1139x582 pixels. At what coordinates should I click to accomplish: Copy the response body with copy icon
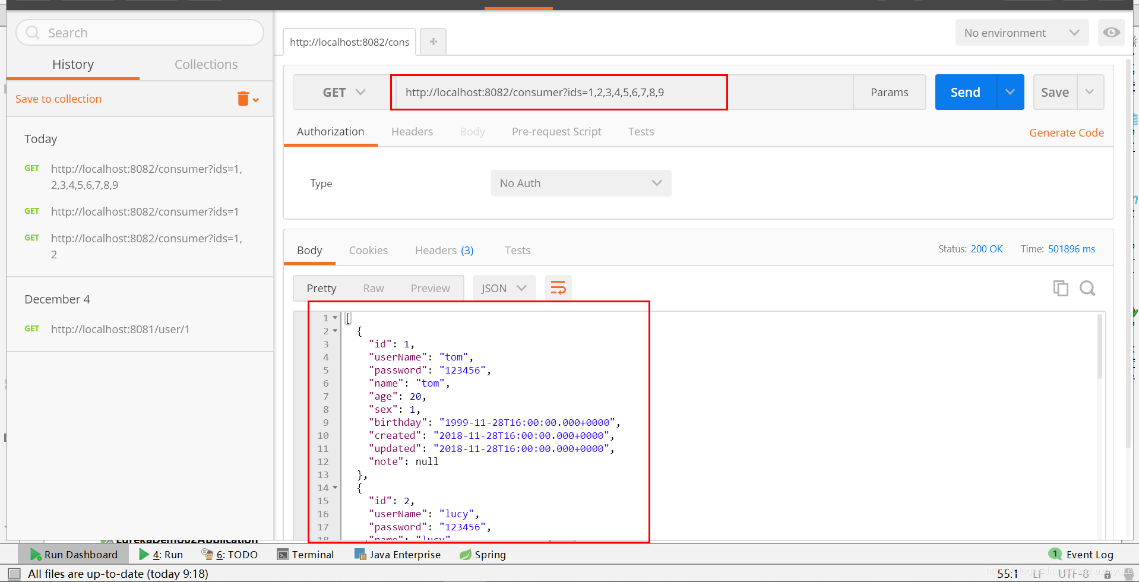coord(1061,288)
